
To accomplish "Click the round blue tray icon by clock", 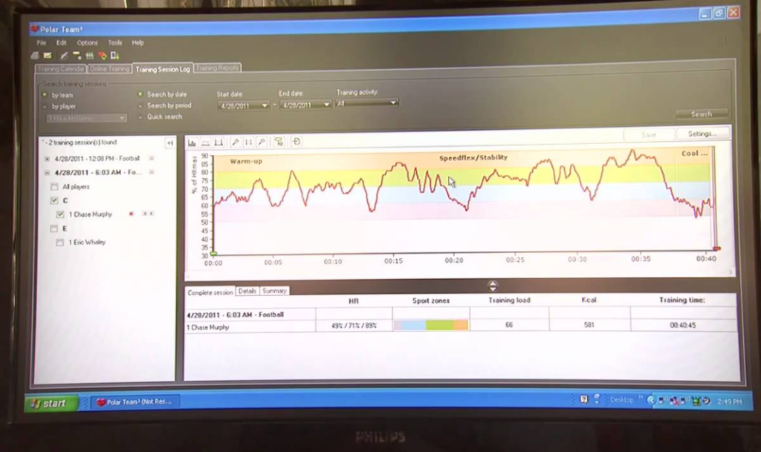I will (x=707, y=401).
